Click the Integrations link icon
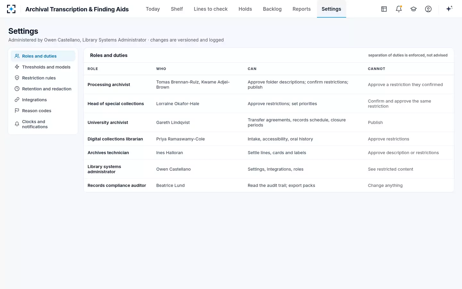This screenshot has width=462, height=289. (x=17, y=100)
